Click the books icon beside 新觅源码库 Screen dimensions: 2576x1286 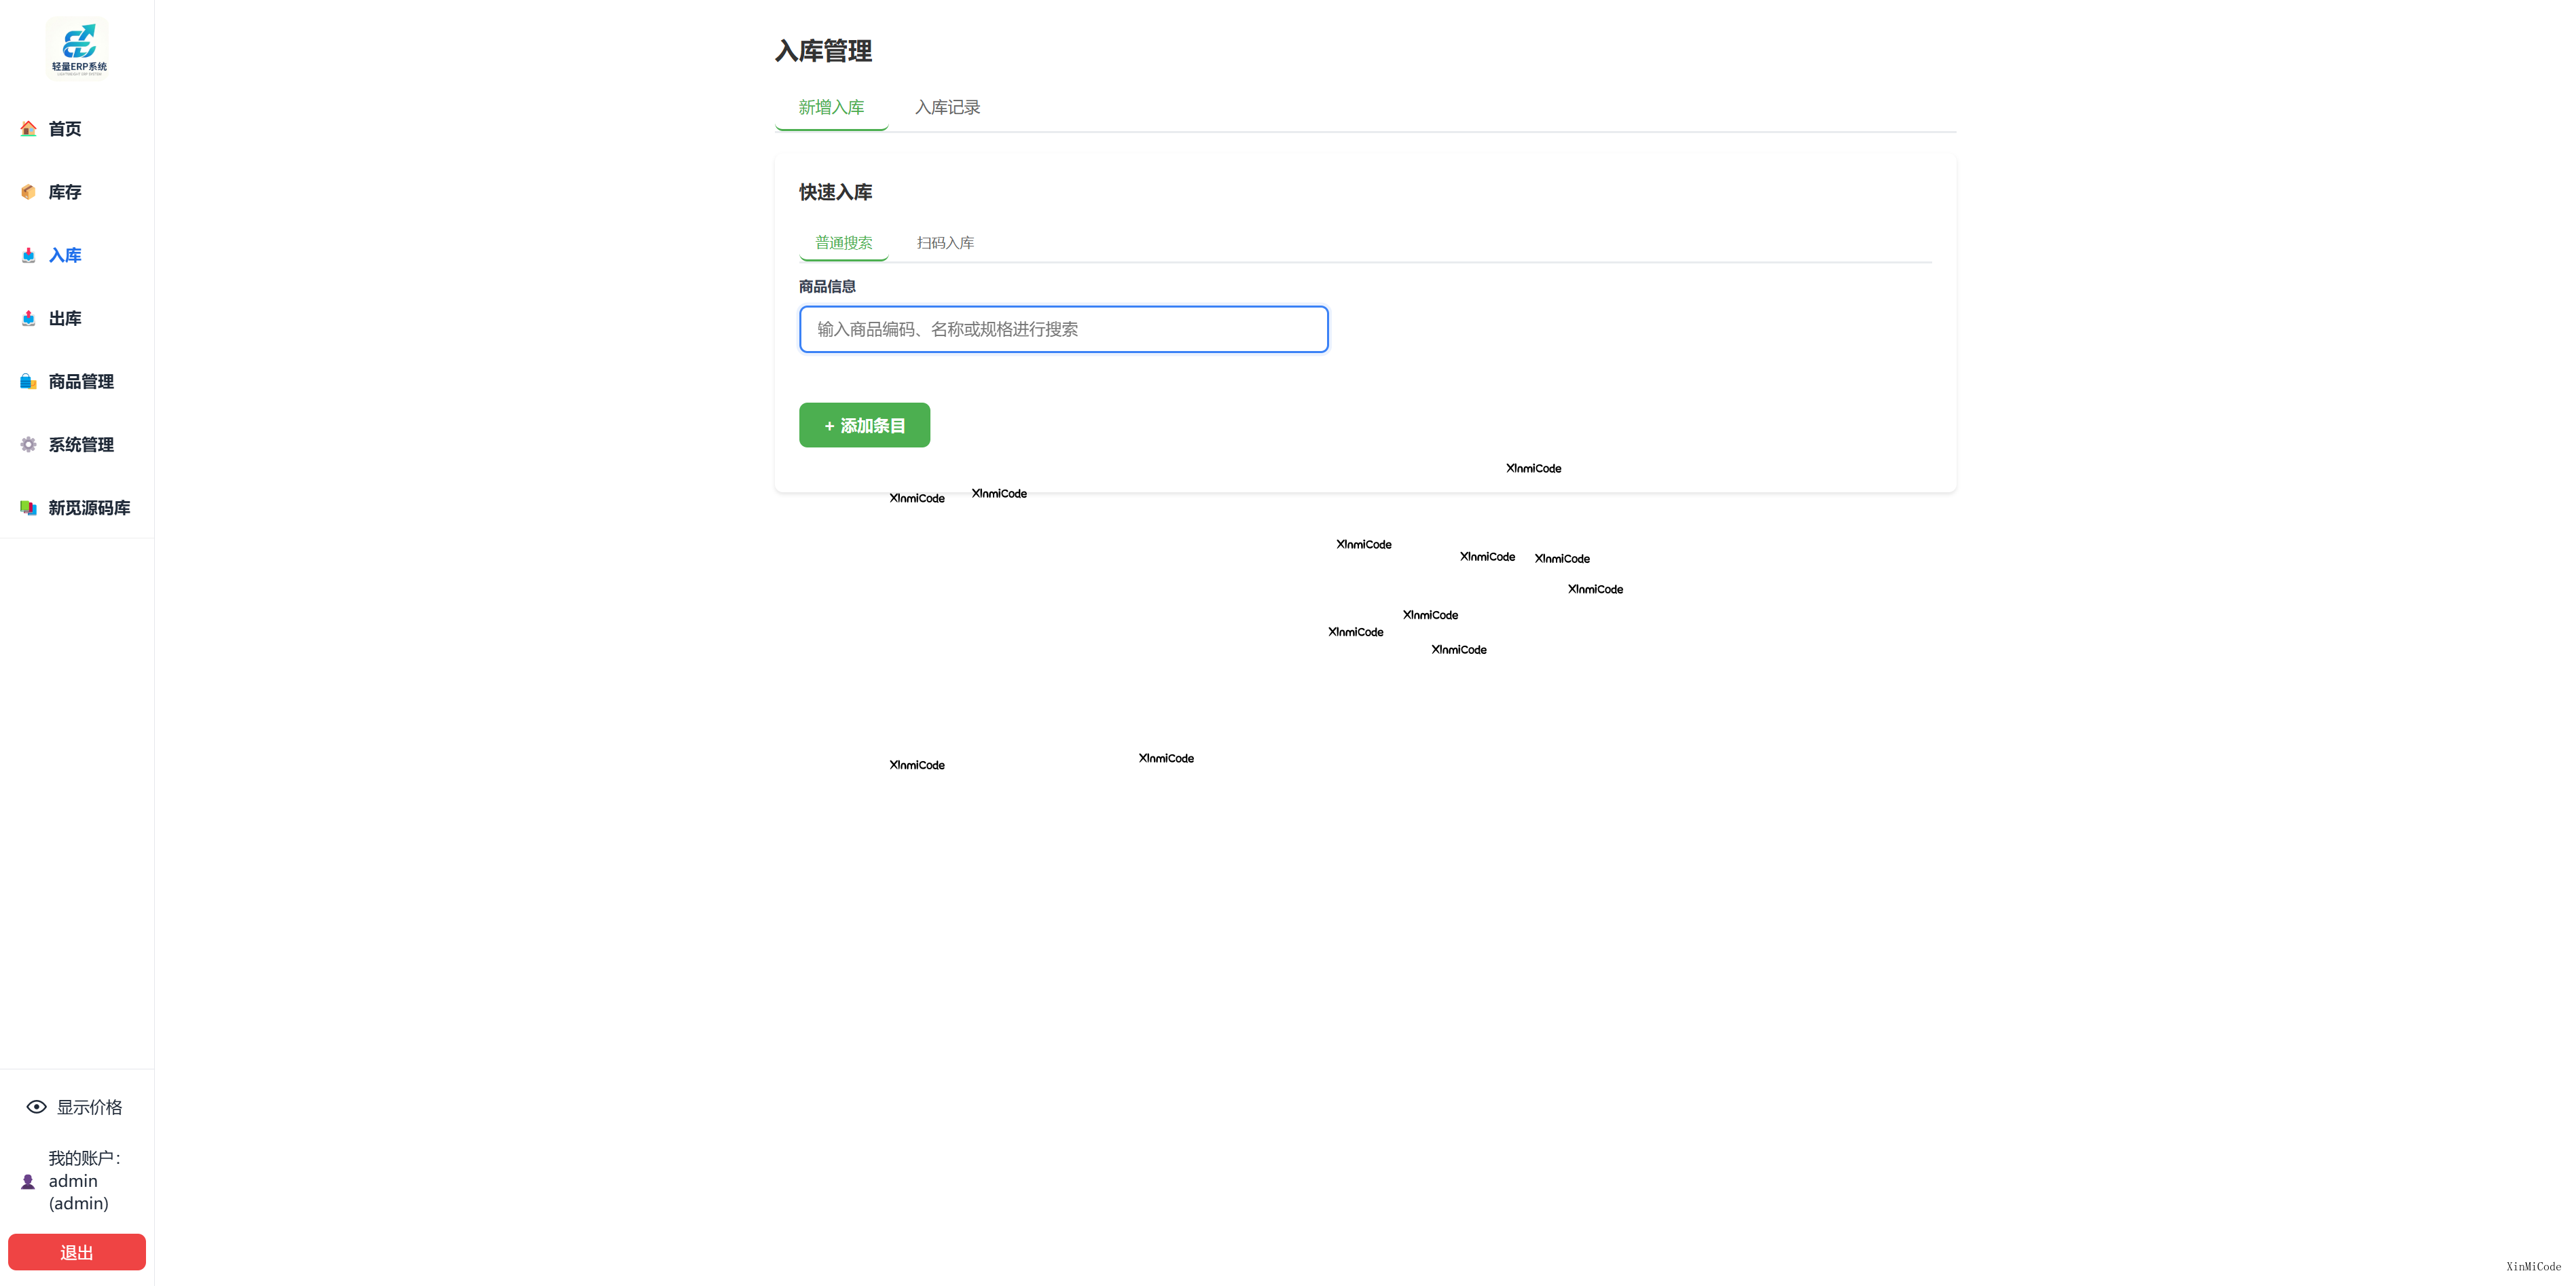click(x=28, y=508)
